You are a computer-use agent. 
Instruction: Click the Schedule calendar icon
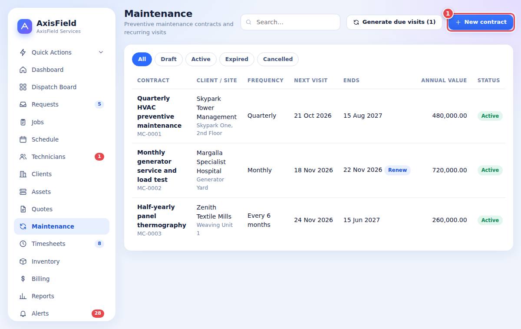pyautogui.click(x=23, y=139)
